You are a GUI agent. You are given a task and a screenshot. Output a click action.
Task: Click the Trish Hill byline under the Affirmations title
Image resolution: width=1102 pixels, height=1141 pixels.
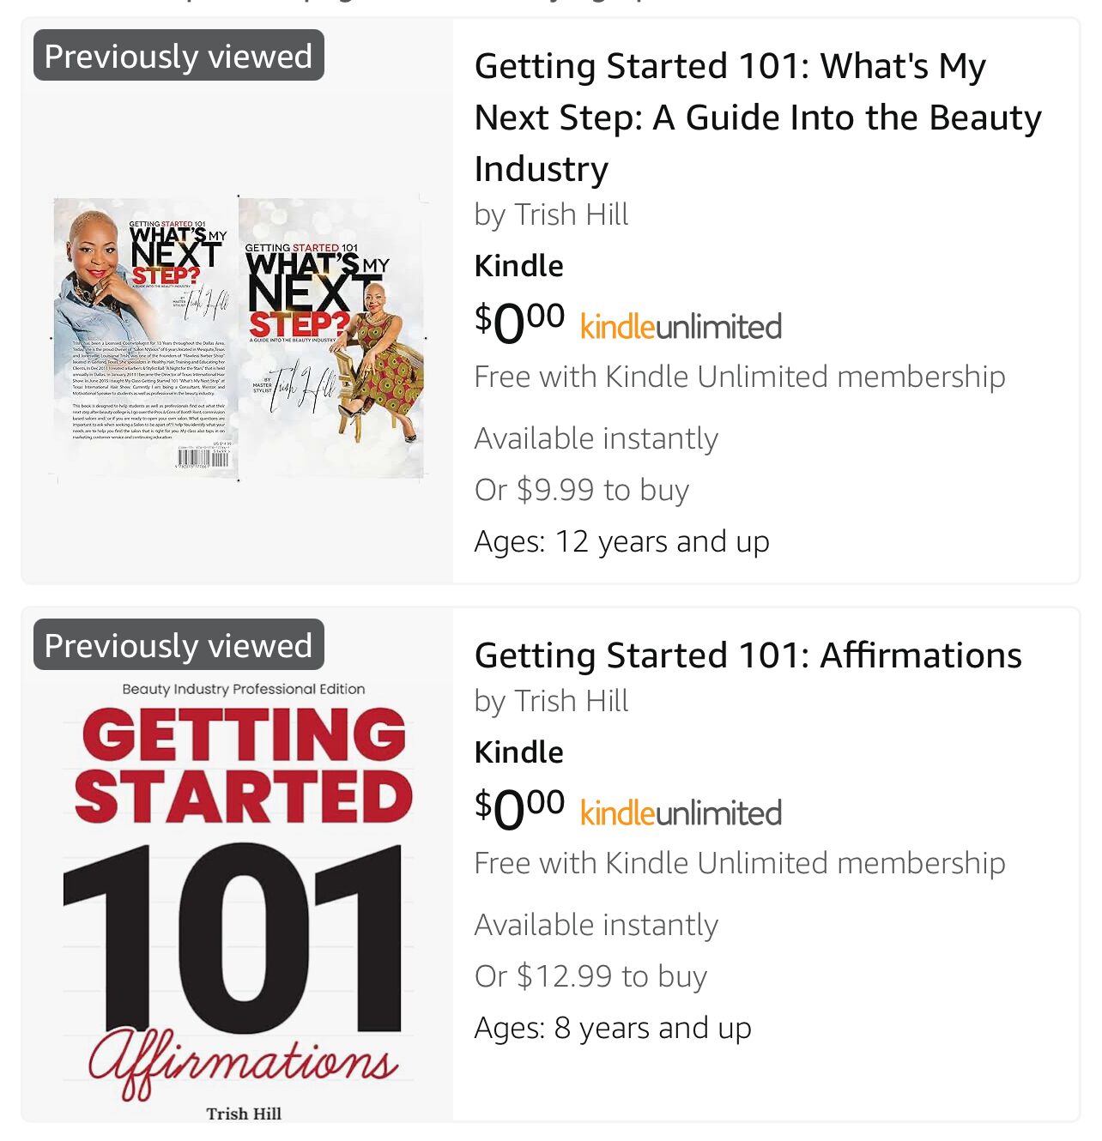[x=551, y=701]
